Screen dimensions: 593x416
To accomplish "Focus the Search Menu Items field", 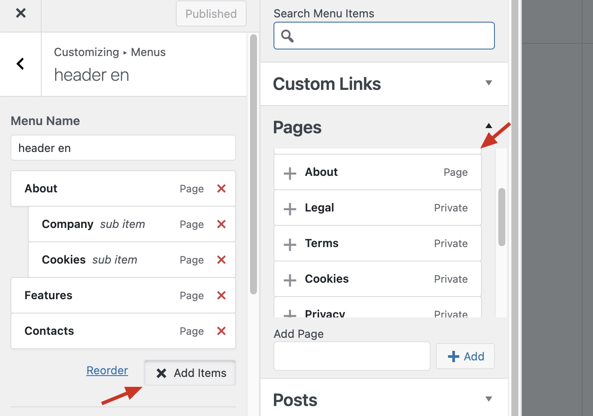I will tap(384, 36).
